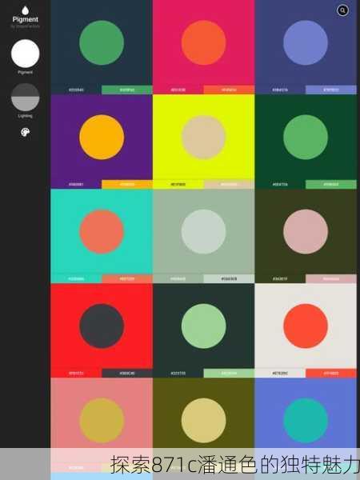Select the gray Lighting circle control
Viewport: 360px width, 480px height.
click(x=25, y=97)
